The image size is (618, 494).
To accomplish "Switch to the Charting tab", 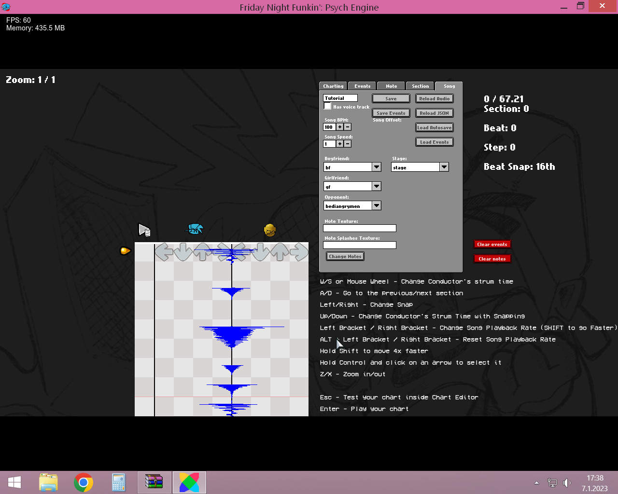I will 333,86.
